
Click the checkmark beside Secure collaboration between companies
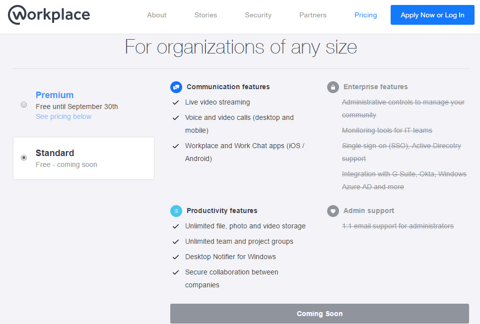[x=176, y=272]
